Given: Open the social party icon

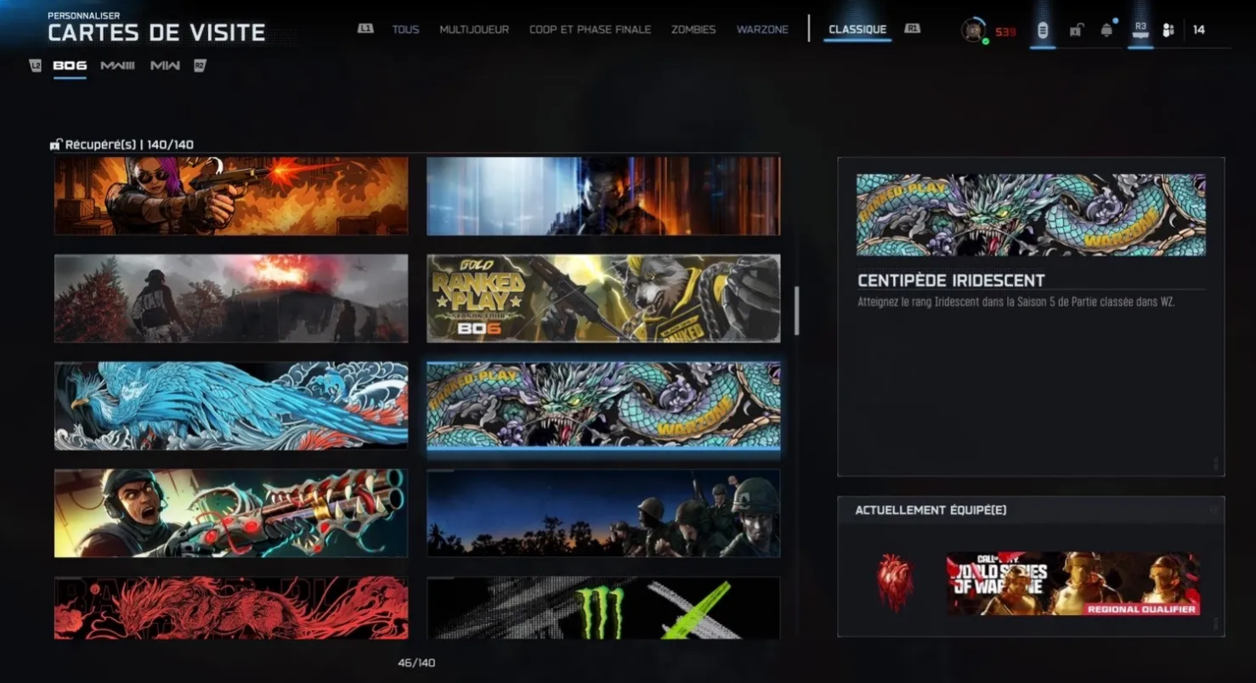Looking at the screenshot, I should coord(1168,31).
